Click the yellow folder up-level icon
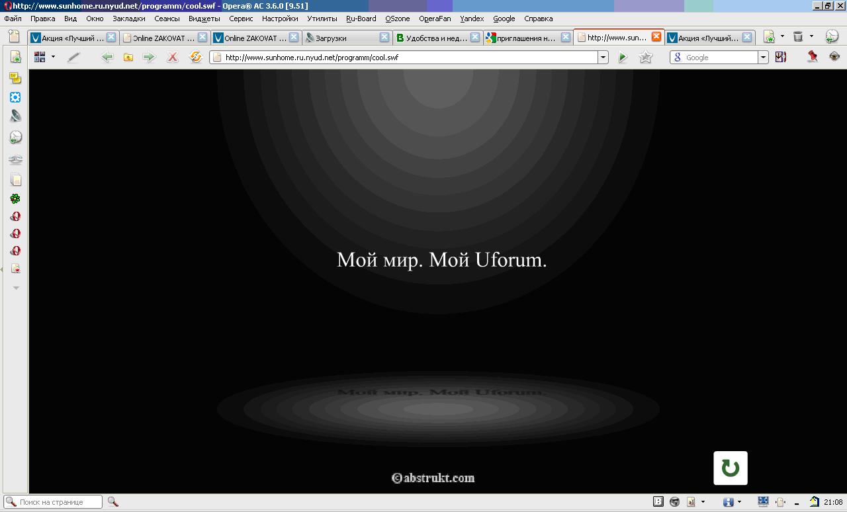This screenshot has height=512, width=847. pos(128,57)
